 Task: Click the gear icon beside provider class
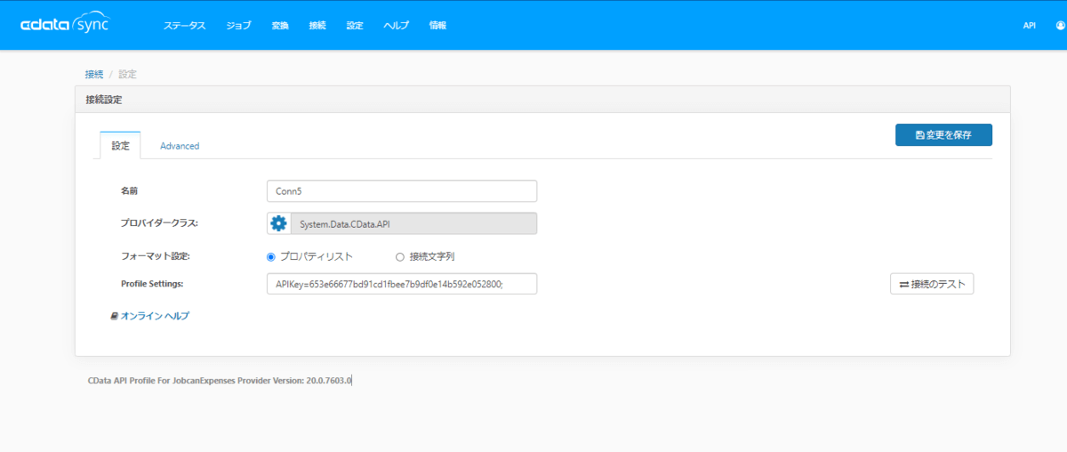(x=279, y=223)
